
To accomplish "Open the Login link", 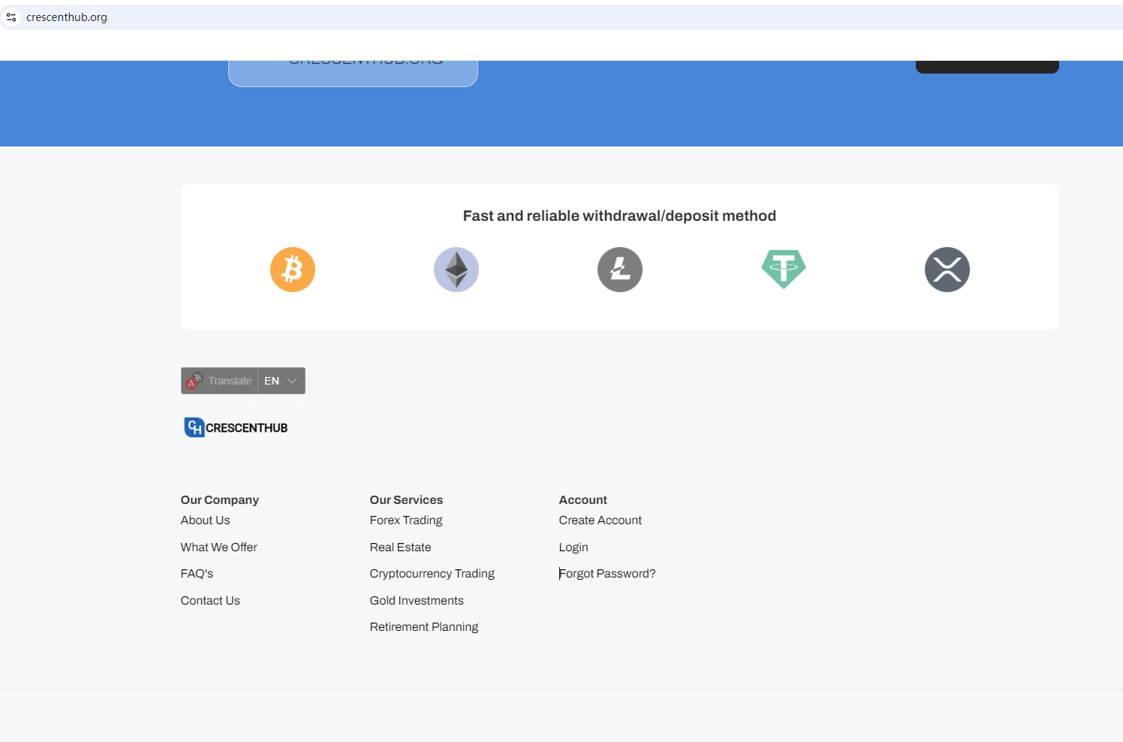I will click(574, 547).
